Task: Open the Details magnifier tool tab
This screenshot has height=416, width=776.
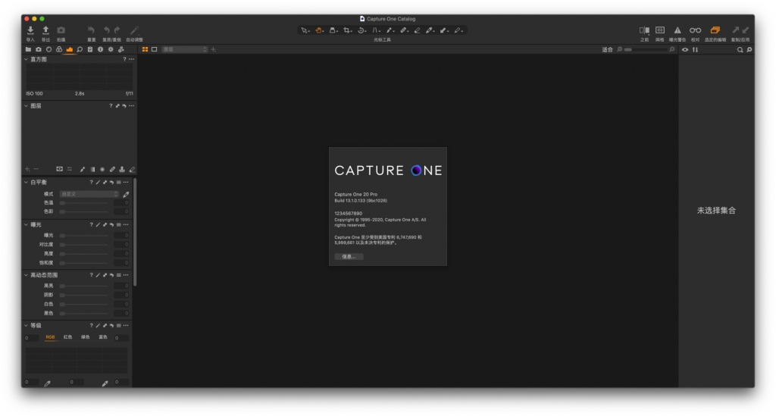Action: click(x=80, y=49)
